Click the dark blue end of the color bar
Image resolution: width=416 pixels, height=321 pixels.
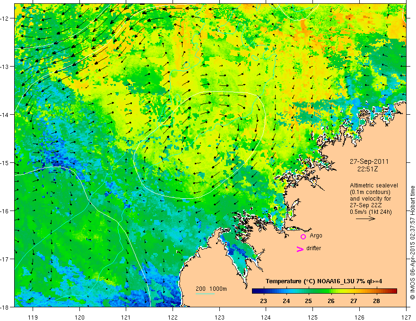click(x=254, y=291)
